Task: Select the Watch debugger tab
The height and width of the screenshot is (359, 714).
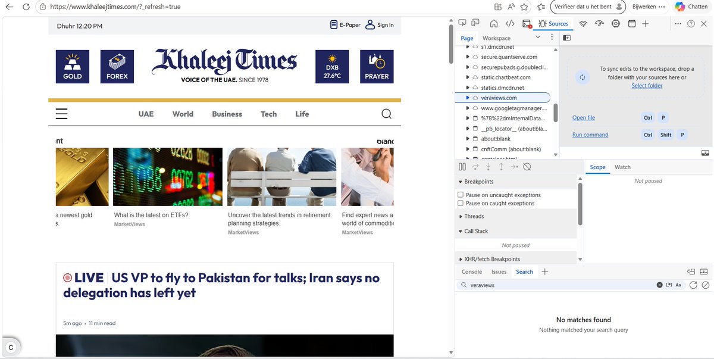Action: pyautogui.click(x=622, y=167)
